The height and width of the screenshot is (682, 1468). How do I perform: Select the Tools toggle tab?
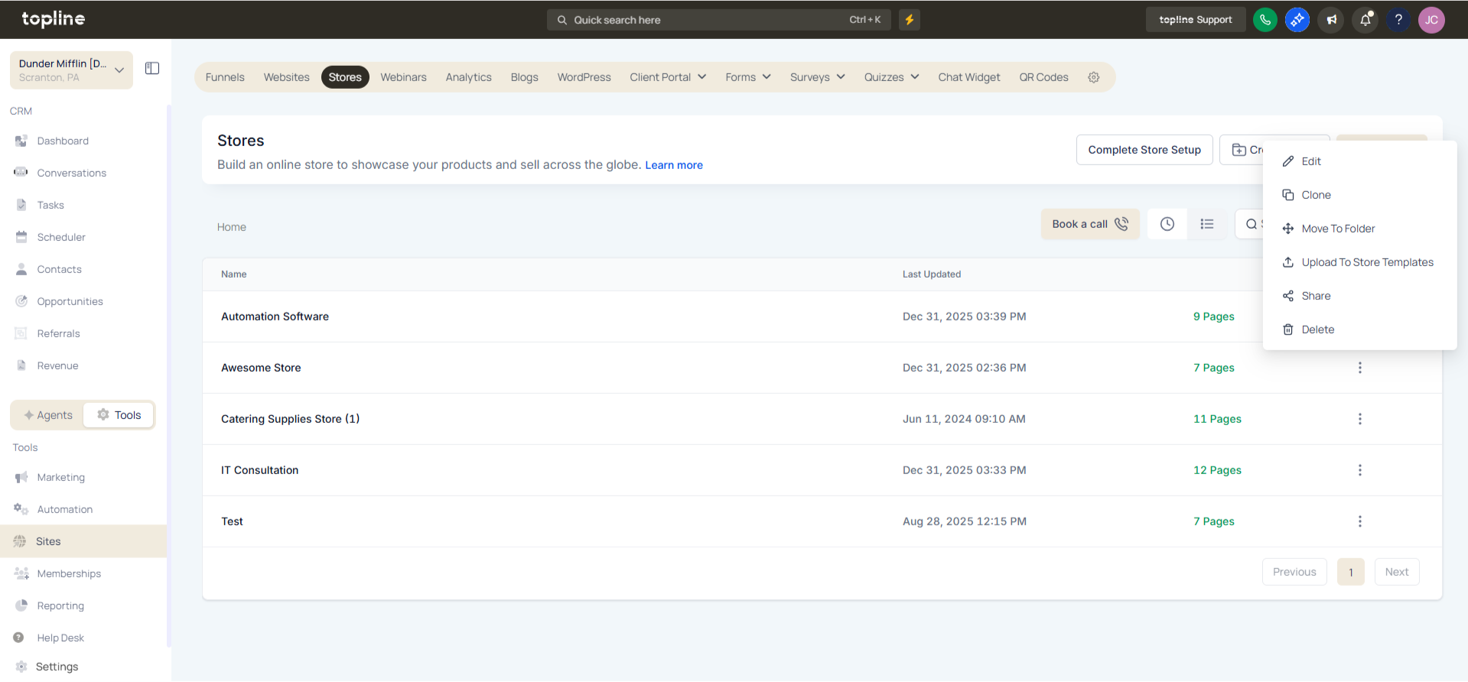point(119,415)
